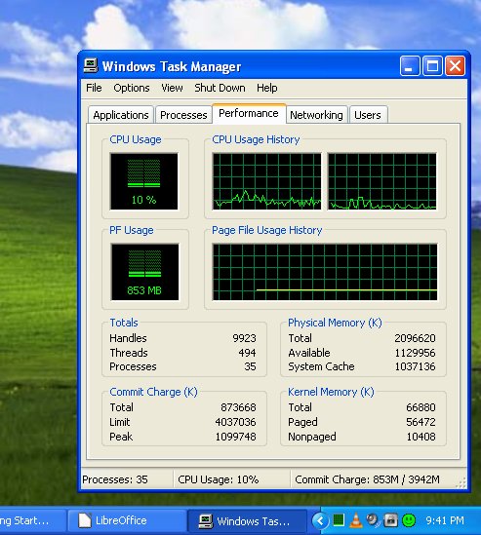This screenshot has height=535, width=481.
Task: Click the window resize grip in status bar
Action: [x=461, y=483]
